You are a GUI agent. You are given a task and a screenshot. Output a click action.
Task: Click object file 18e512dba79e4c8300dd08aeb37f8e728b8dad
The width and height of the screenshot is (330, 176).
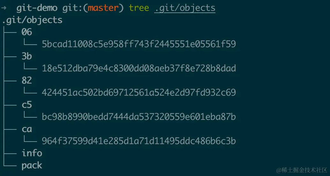click(x=139, y=68)
